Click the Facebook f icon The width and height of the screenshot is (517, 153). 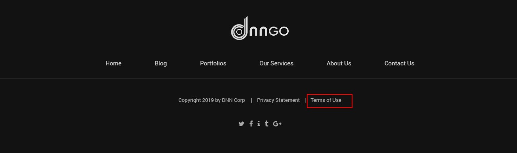click(251, 124)
